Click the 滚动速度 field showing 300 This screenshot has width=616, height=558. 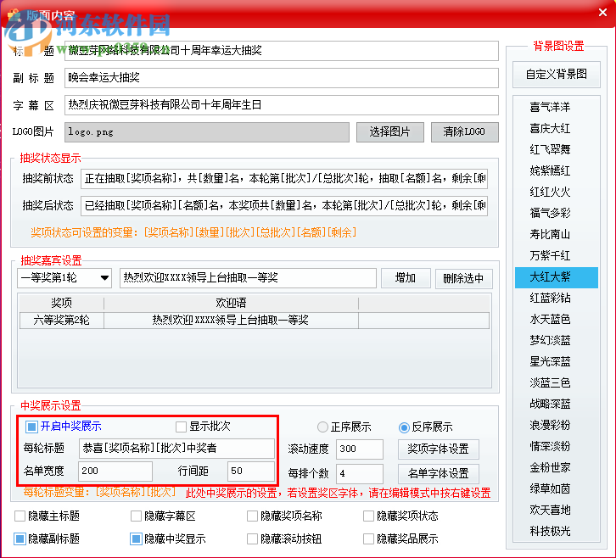coord(360,449)
